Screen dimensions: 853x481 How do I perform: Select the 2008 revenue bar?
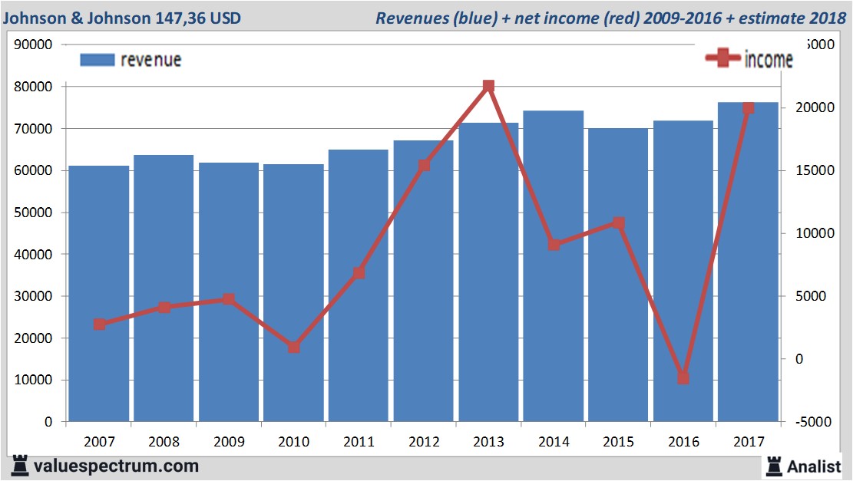click(x=164, y=288)
